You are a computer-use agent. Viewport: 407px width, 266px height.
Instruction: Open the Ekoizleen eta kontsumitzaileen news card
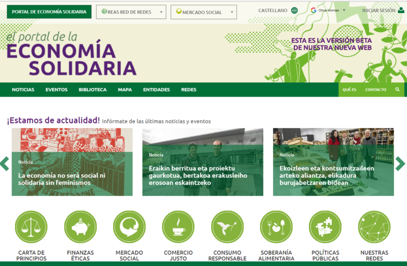pyautogui.click(x=334, y=162)
